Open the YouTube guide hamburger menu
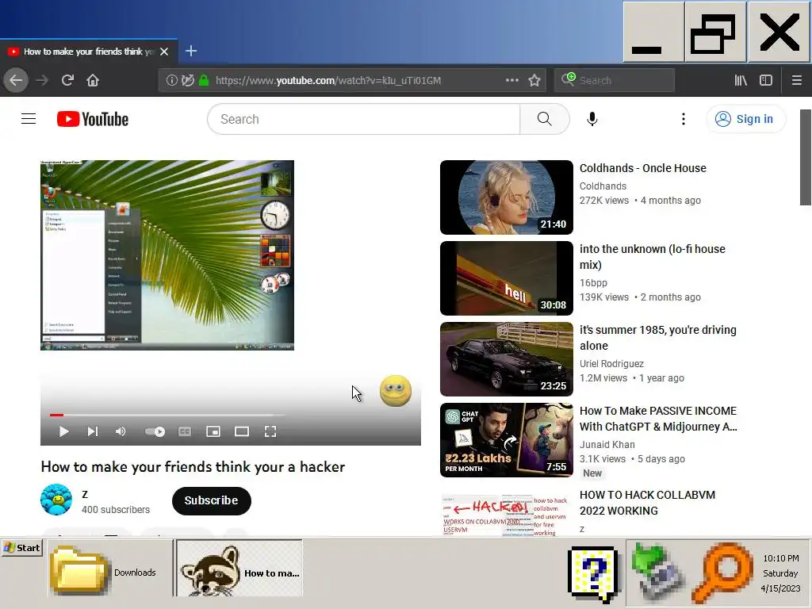The height and width of the screenshot is (609, 812). click(29, 119)
